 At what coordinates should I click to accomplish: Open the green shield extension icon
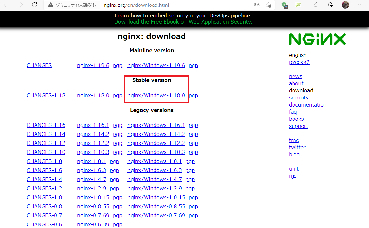click(285, 5)
